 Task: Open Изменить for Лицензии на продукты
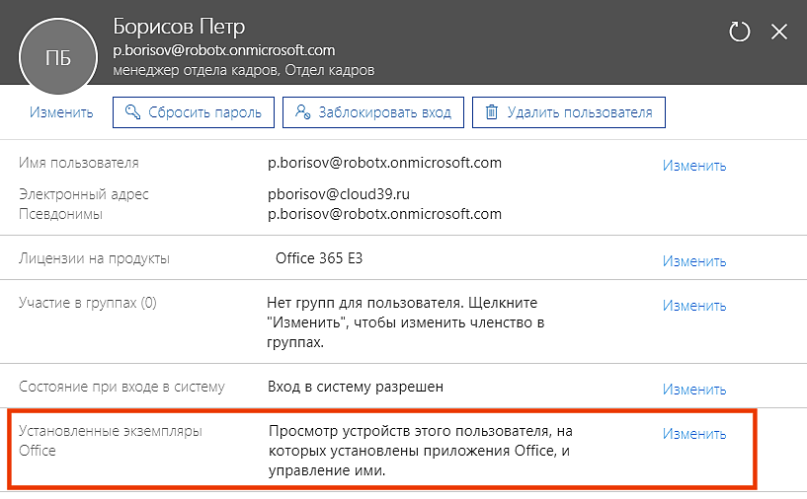click(x=694, y=261)
